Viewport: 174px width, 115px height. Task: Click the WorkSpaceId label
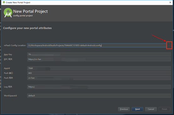(10, 96)
